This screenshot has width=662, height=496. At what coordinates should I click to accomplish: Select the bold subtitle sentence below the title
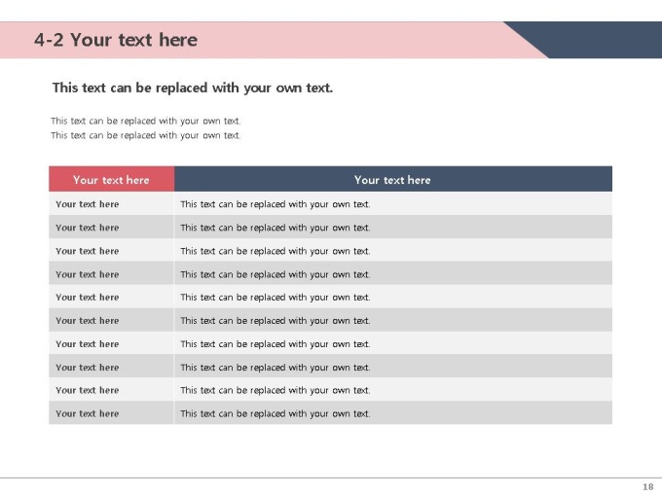[192, 88]
